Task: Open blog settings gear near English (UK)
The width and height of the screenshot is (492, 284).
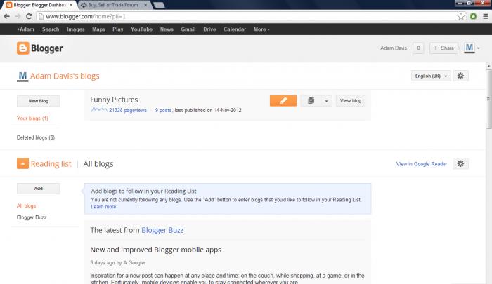Action: point(460,76)
